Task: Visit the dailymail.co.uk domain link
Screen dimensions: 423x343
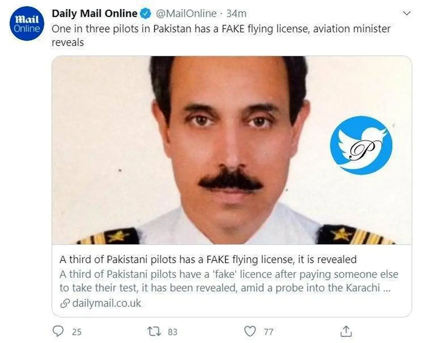Action: pos(106,303)
